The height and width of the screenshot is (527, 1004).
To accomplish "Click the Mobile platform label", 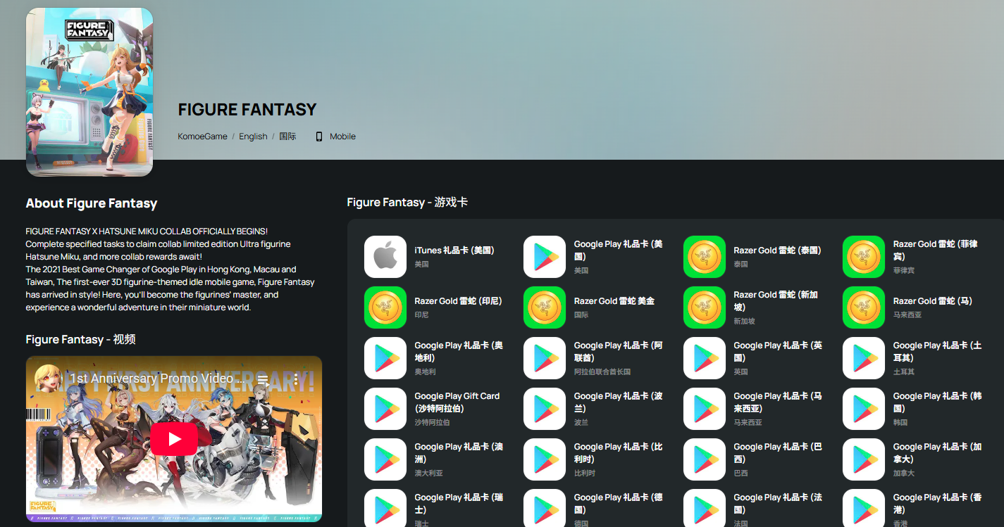I will click(342, 136).
